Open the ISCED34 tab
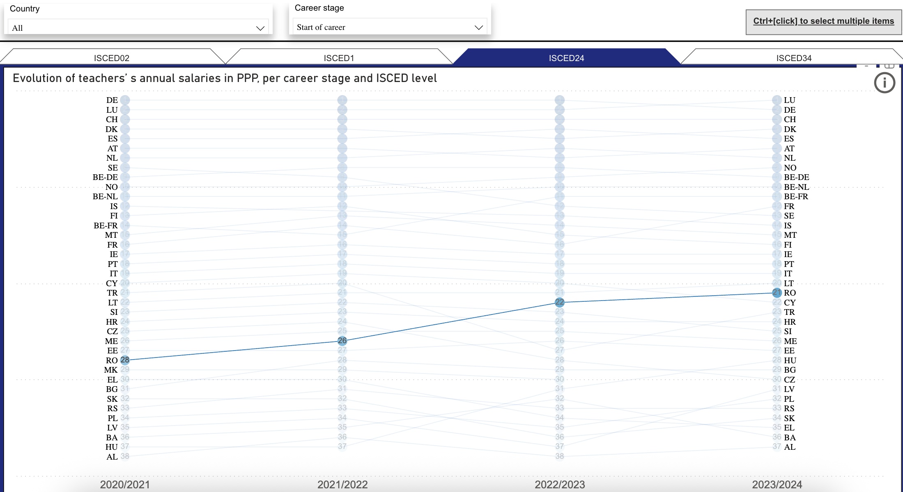903x492 pixels. [793, 58]
